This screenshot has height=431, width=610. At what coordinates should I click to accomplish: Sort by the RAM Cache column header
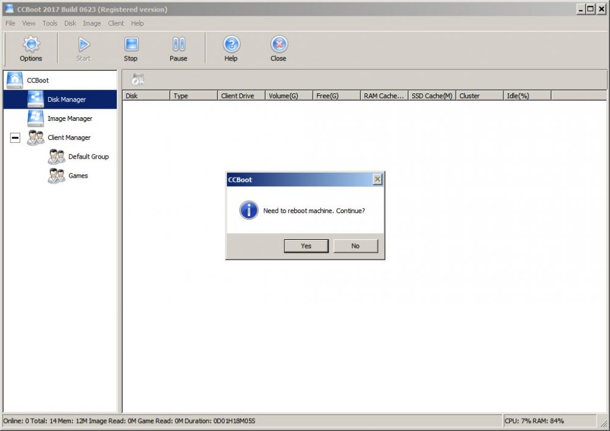384,96
